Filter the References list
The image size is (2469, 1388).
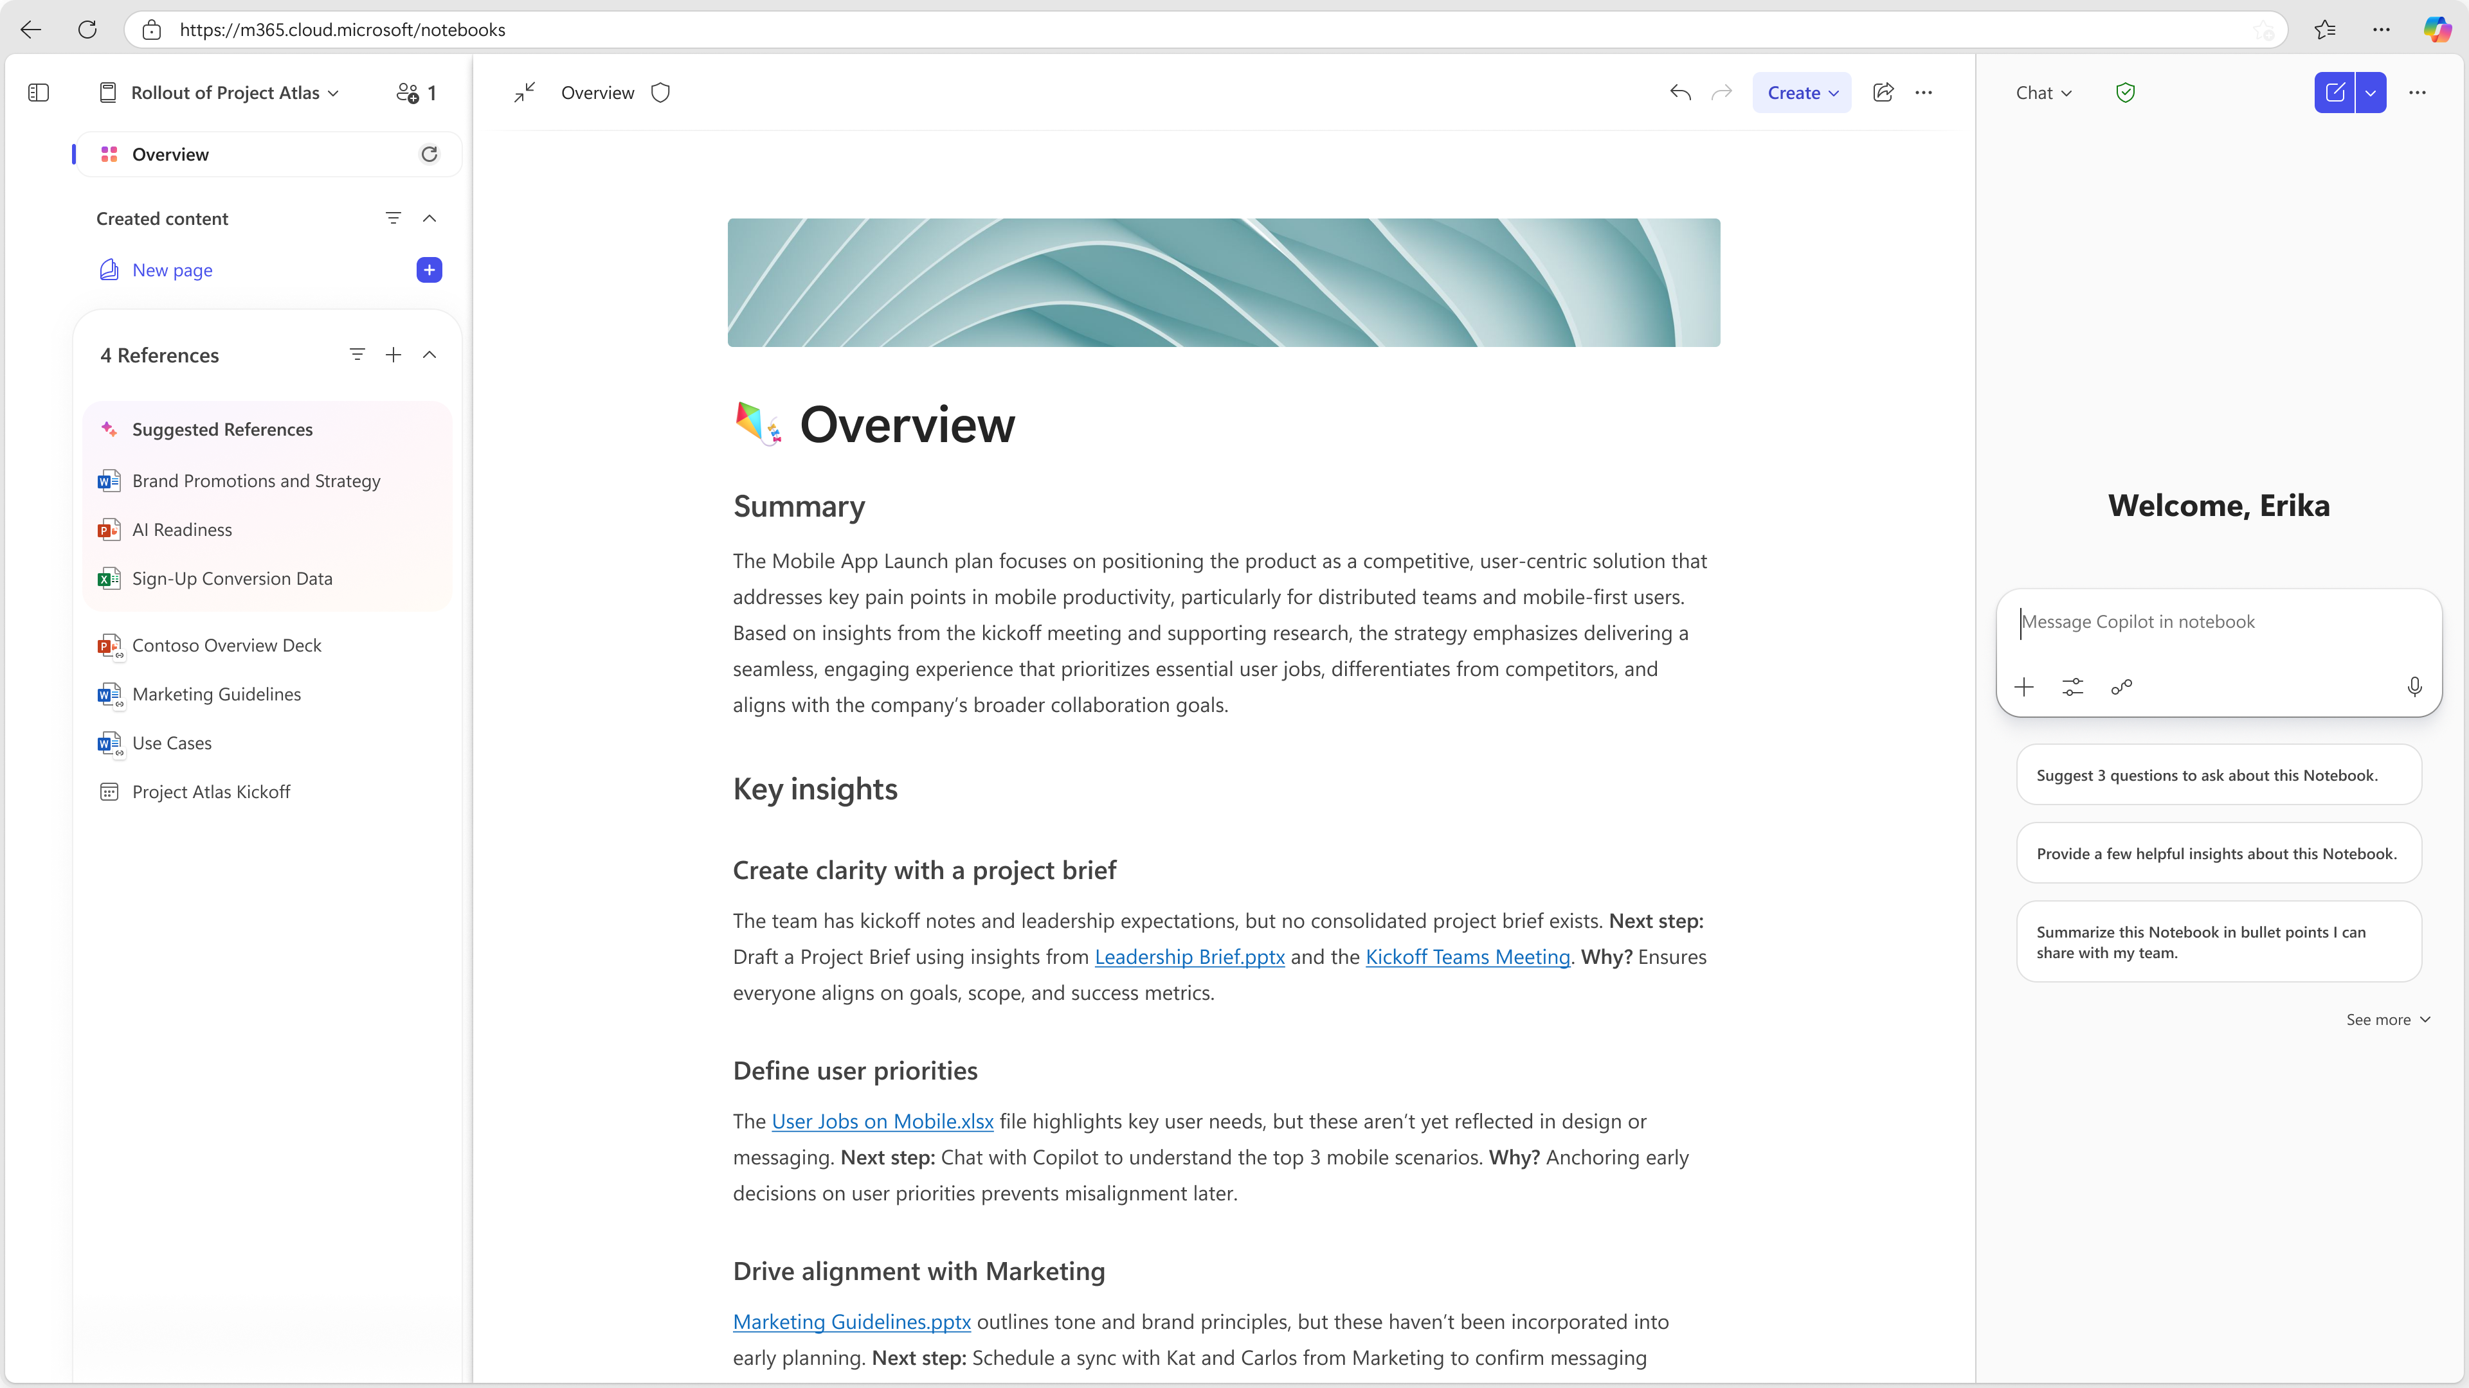click(x=357, y=355)
